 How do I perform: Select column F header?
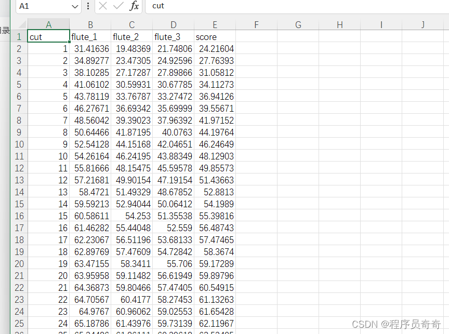point(256,24)
